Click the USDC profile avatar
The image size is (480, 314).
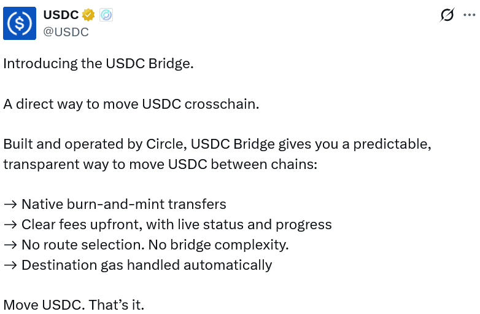(20, 23)
